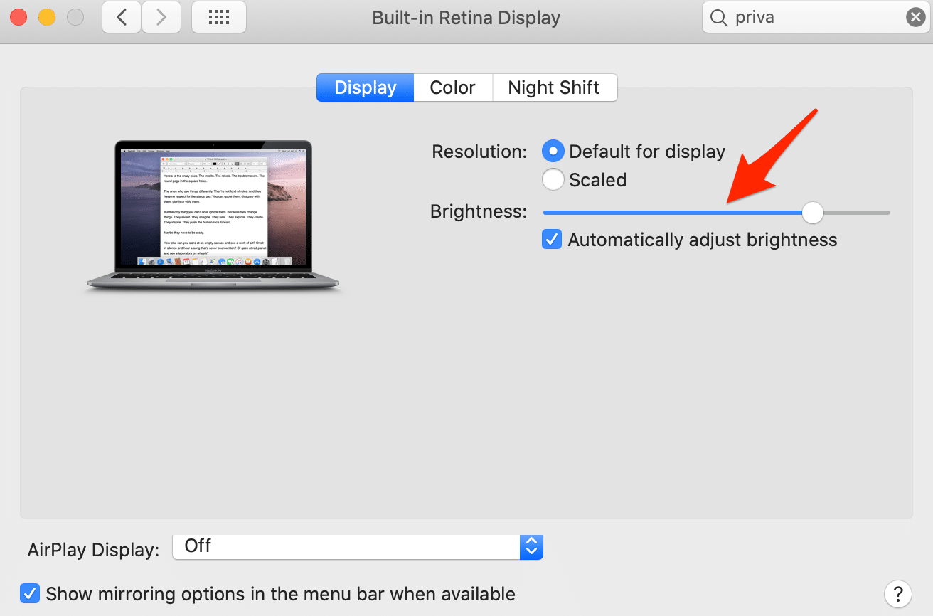Go back using the left chevron button
The width and height of the screenshot is (933, 616).
click(122, 18)
